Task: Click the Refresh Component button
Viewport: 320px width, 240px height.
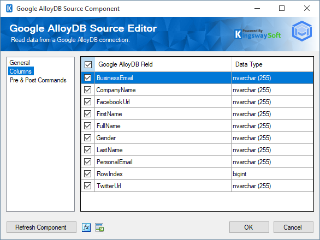Action: tap(42, 227)
